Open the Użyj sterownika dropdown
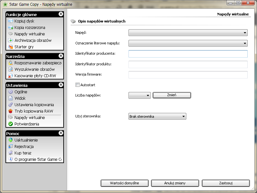This screenshot has width=257, height=193. pyautogui.click(x=157, y=116)
